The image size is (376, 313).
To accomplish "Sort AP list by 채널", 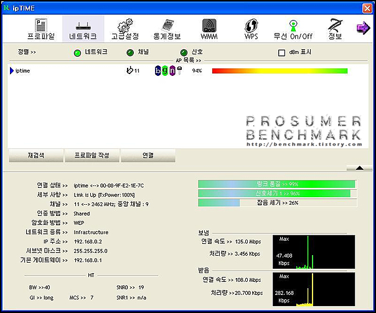I will (130, 53).
